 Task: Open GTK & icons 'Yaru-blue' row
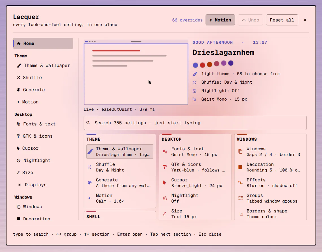(195, 167)
